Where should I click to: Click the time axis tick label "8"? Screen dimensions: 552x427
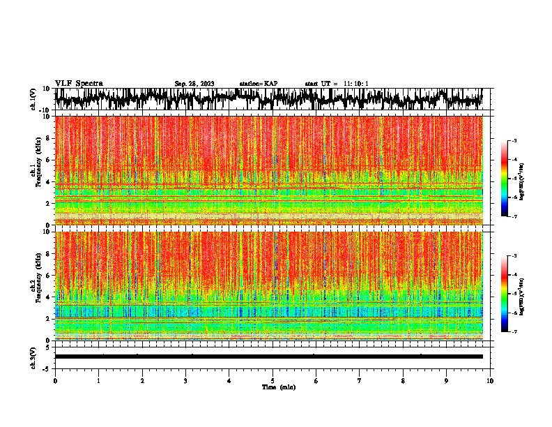point(403,381)
